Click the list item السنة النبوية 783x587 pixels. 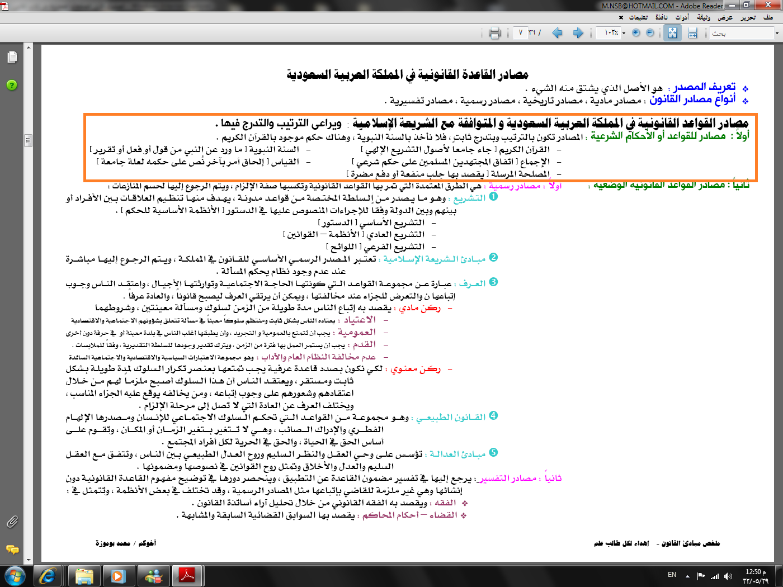tap(274, 150)
